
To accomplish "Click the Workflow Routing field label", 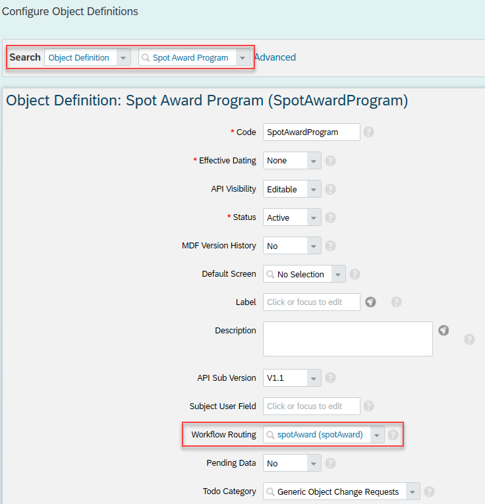I will tap(223, 435).
